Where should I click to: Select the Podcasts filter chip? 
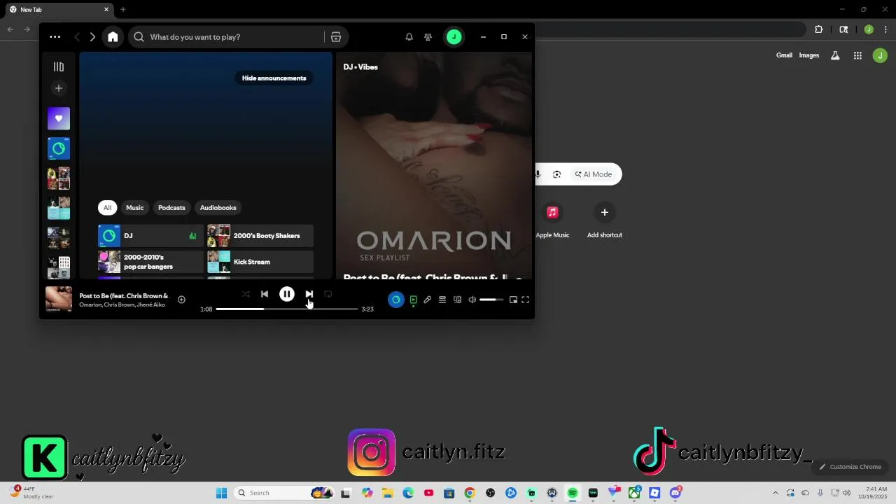171,207
